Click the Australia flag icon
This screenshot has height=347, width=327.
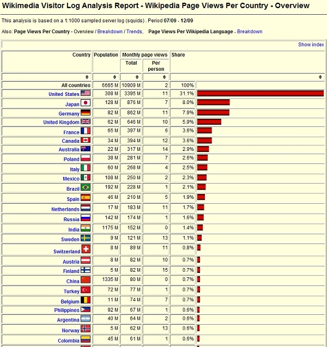[86, 149]
